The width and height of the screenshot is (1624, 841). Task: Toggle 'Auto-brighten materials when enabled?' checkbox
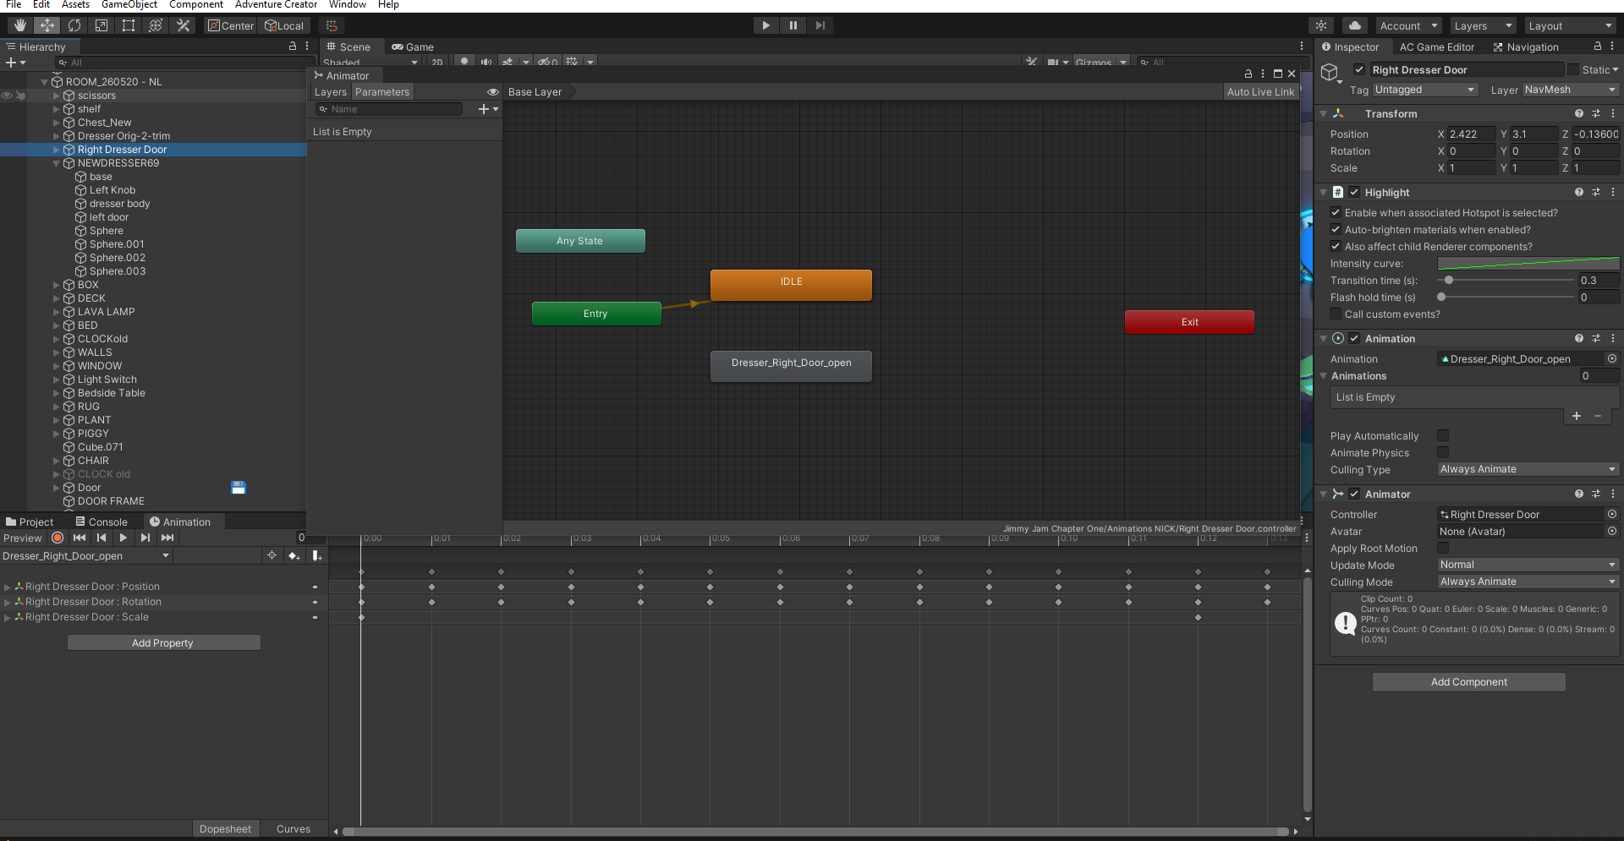(1336, 230)
